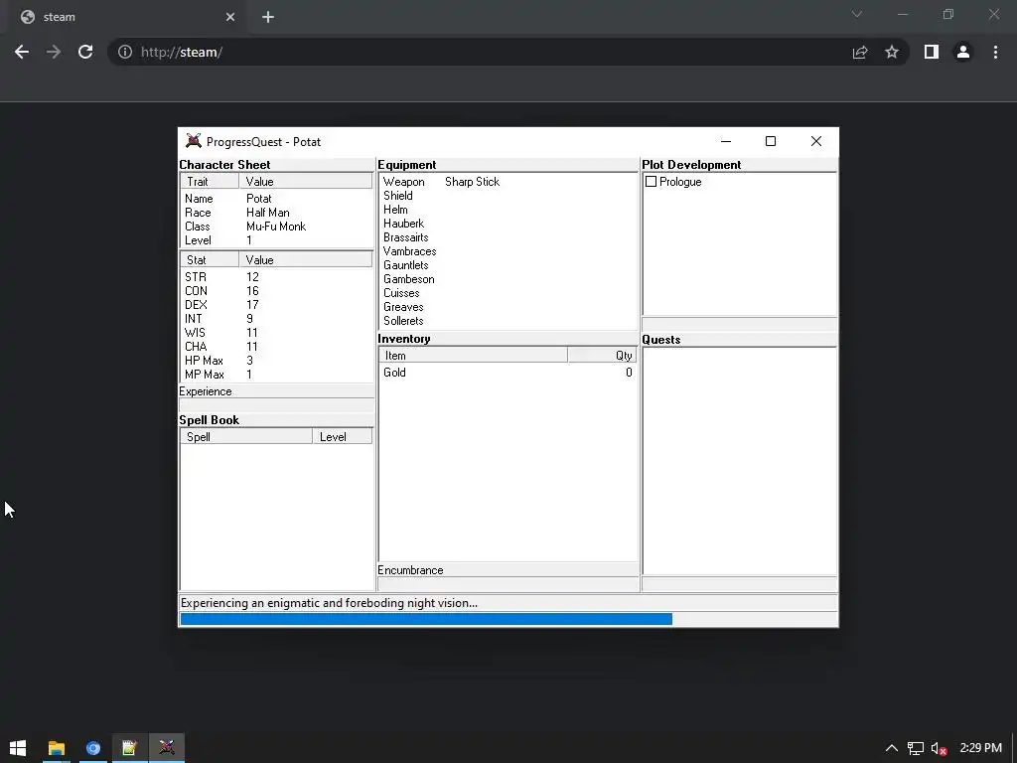Open the Windows Start menu
Viewport: 1017px width, 763px height.
pyautogui.click(x=18, y=748)
